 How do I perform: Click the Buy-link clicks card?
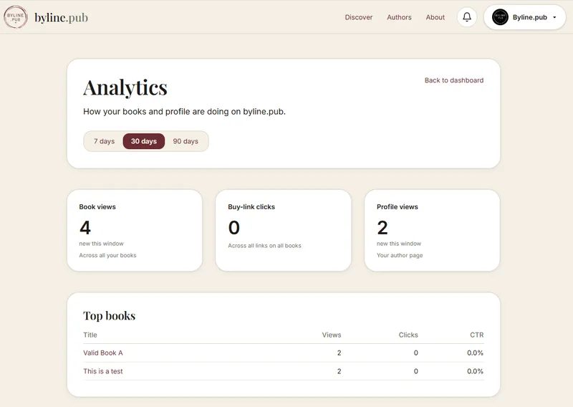(283, 231)
